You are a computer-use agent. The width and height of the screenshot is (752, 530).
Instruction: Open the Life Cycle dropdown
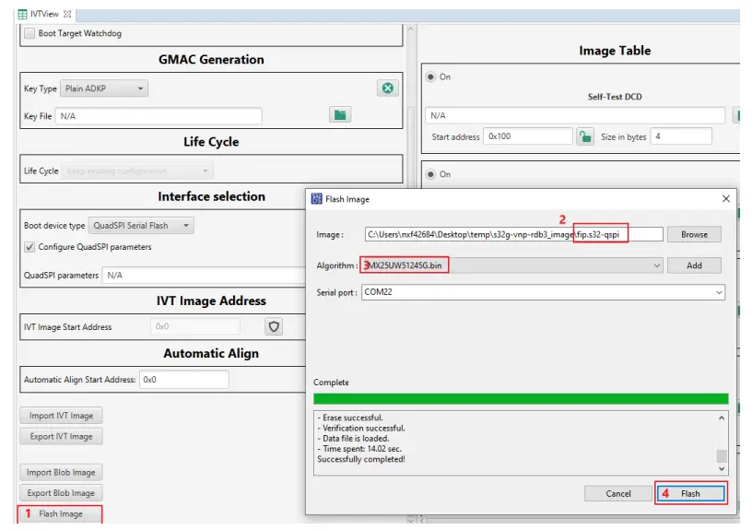point(137,171)
